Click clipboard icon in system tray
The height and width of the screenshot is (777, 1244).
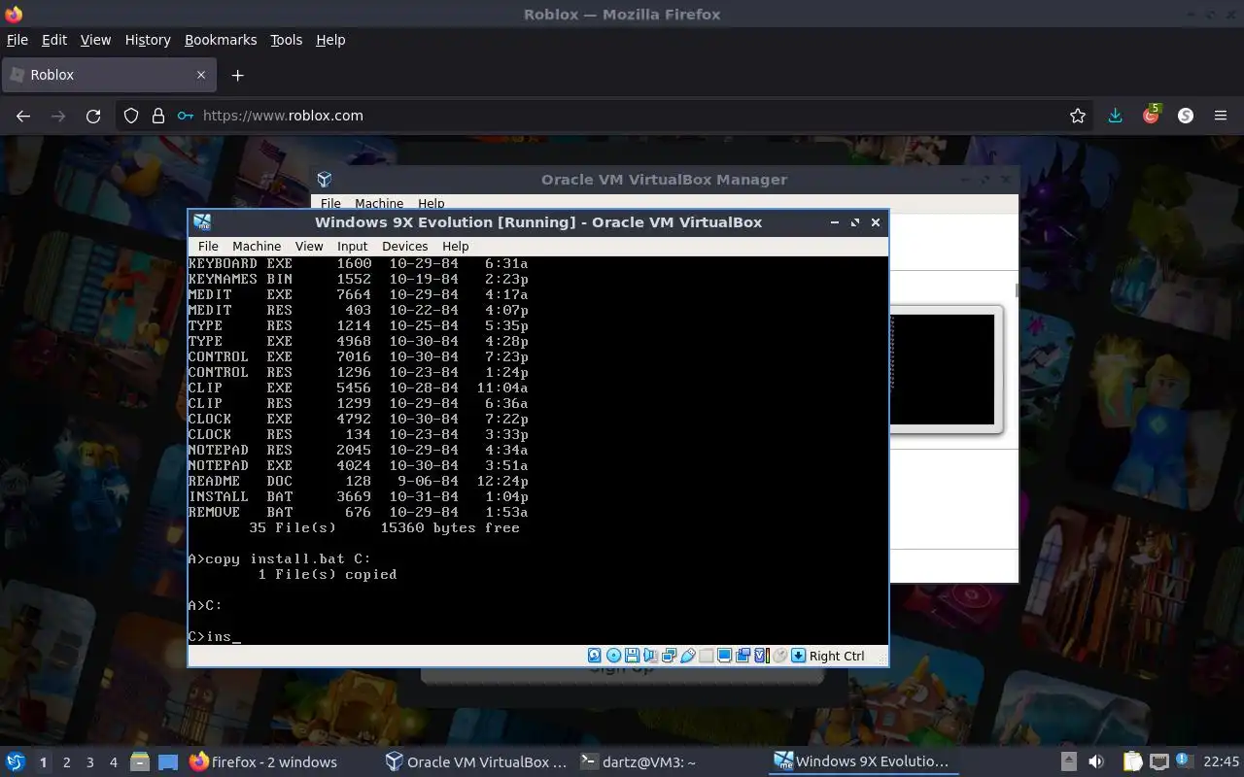(1132, 762)
